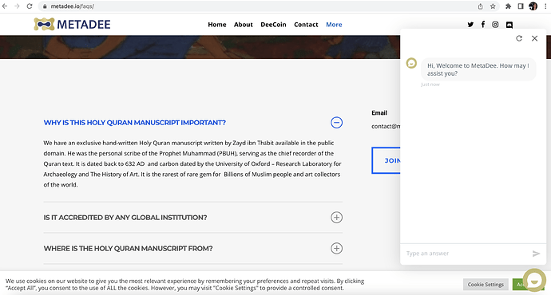Click the chat bot avatar icon
551x295 pixels.
click(411, 63)
